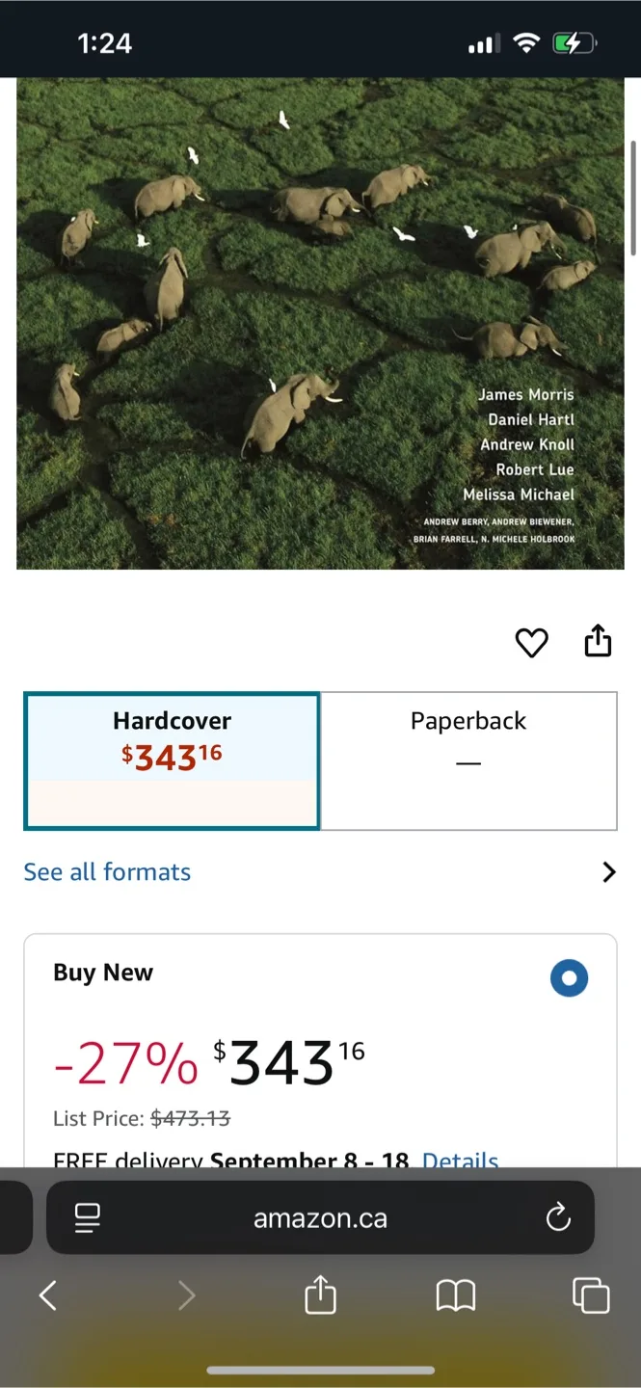Tap the $343.16 Buy New price
Screen dimensions: 641x1388
[289, 1063]
